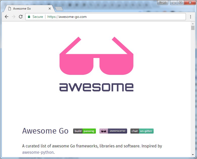Viewport: 197px width, 159px height.
Task: Close the Awesome Go tab
Action: pos(50,9)
